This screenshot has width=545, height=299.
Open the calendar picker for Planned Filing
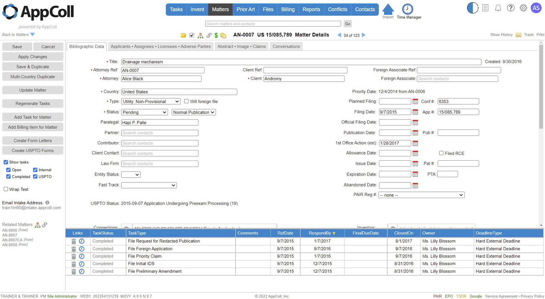pyautogui.click(x=415, y=102)
